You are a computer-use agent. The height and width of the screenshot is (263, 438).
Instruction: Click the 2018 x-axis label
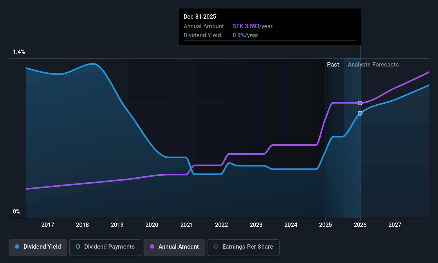click(x=82, y=225)
